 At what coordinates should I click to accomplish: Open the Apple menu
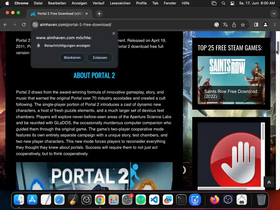click(x=7, y=3)
